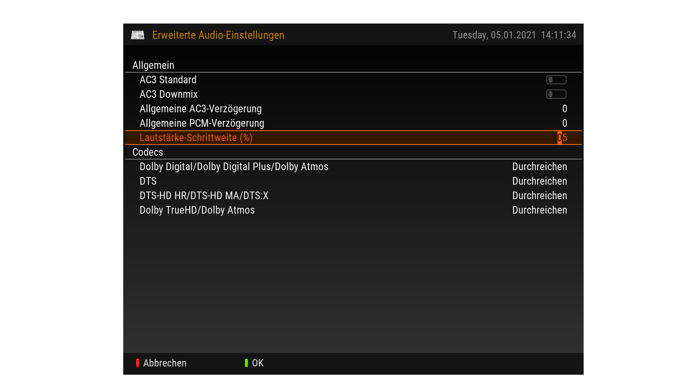Change the DTS codec Durchreichen value
The width and height of the screenshot is (696, 391).
pyautogui.click(x=539, y=181)
